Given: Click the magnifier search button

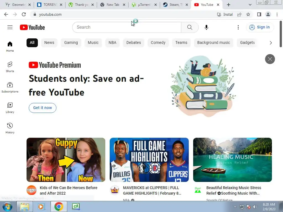Looking at the screenshot, I should [190, 27].
